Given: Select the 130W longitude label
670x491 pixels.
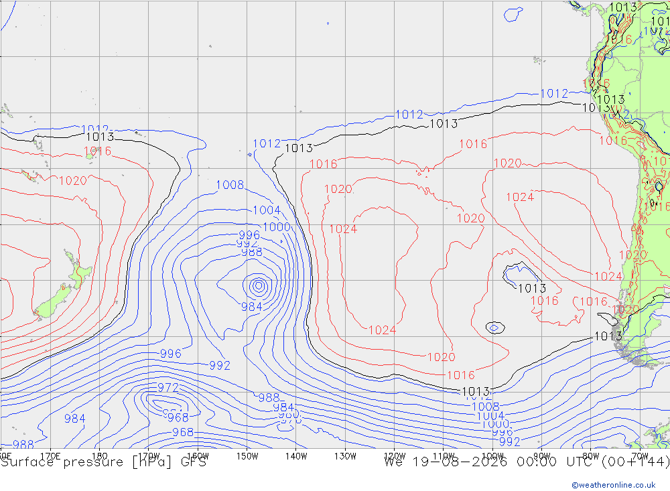Looking at the screenshot, I should 345,456.
